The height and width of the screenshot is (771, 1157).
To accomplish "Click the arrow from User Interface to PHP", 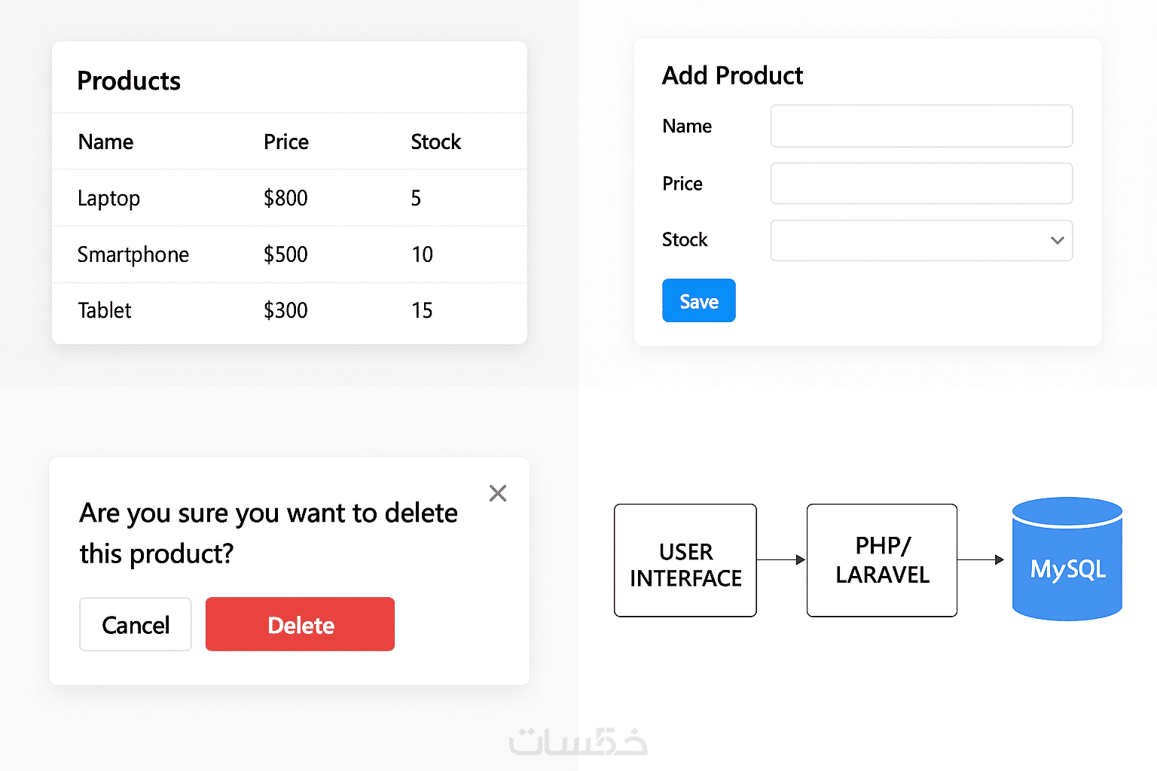I will (x=781, y=559).
